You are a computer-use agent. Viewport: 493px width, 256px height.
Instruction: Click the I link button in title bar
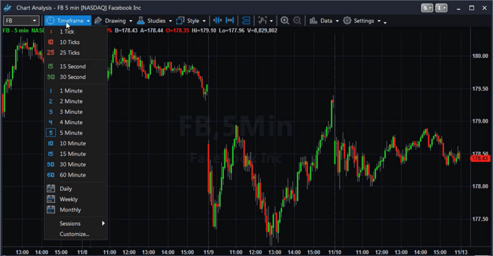[x=442, y=8]
